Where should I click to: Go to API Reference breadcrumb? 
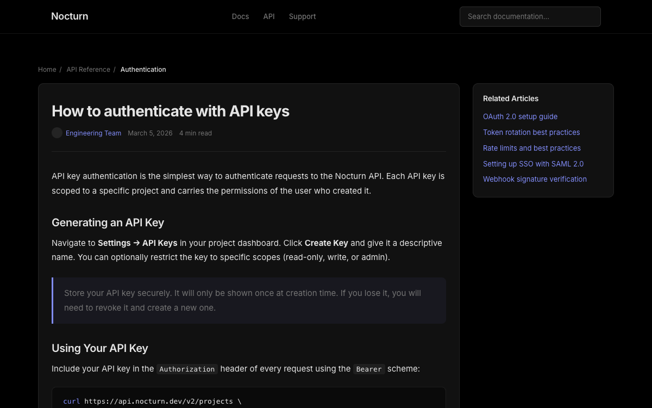pos(88,70)
